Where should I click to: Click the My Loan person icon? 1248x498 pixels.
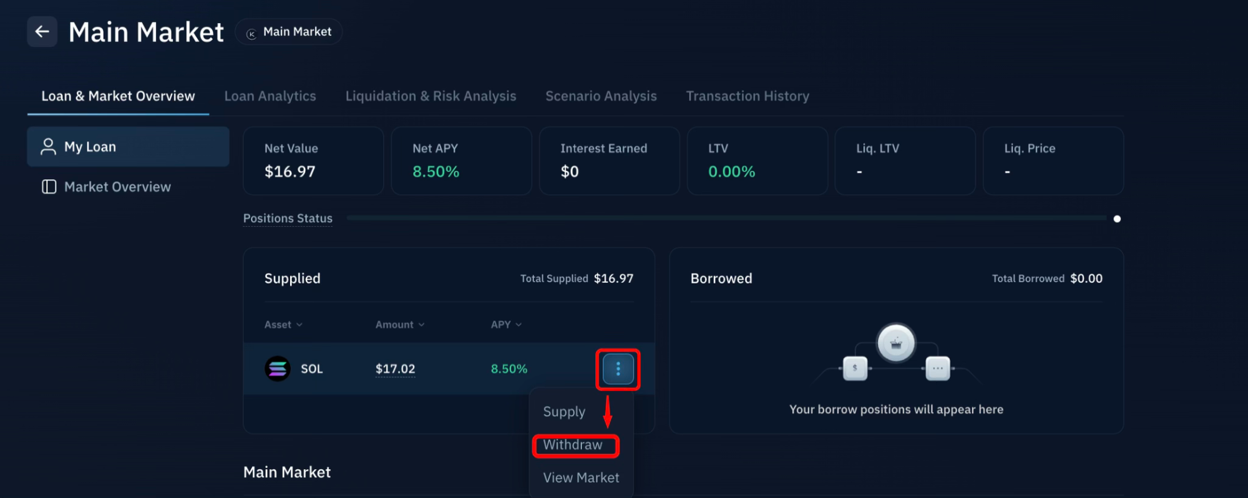pos(48,147)
